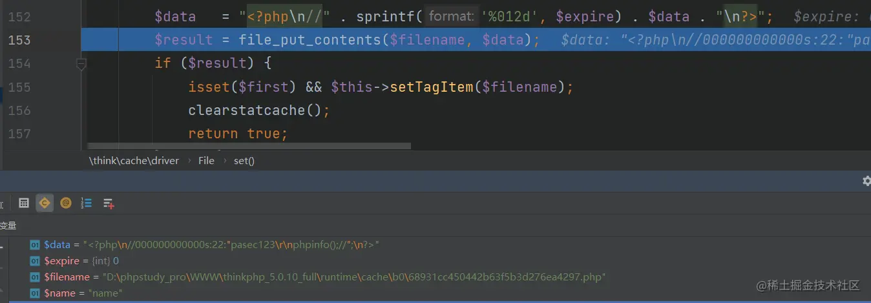Click the $filename variable type icon
871x303 pixels.
click(35, 277)
